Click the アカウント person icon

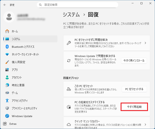[x=7, y=77]
